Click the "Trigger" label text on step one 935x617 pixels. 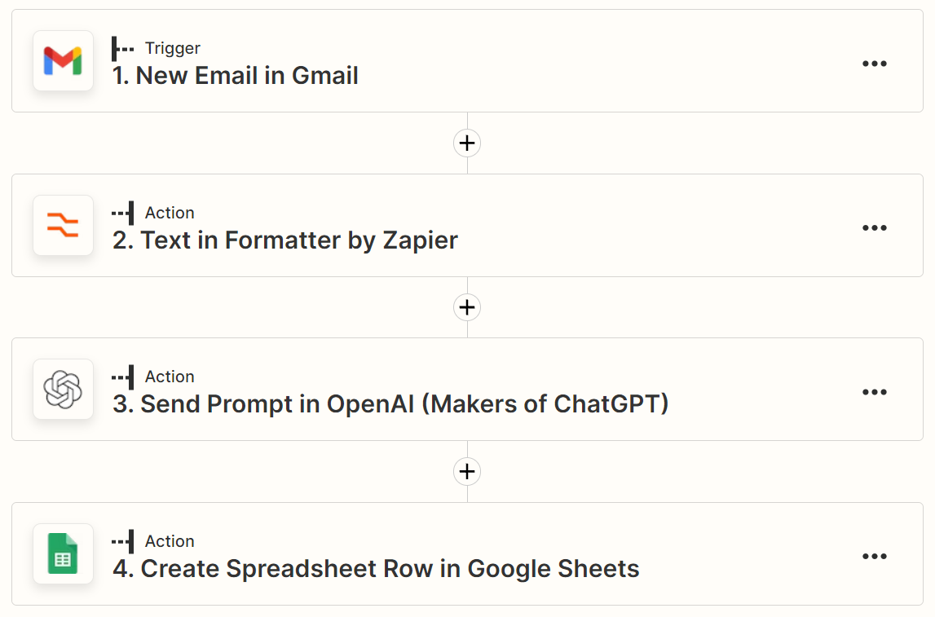[x=173, y=48]
